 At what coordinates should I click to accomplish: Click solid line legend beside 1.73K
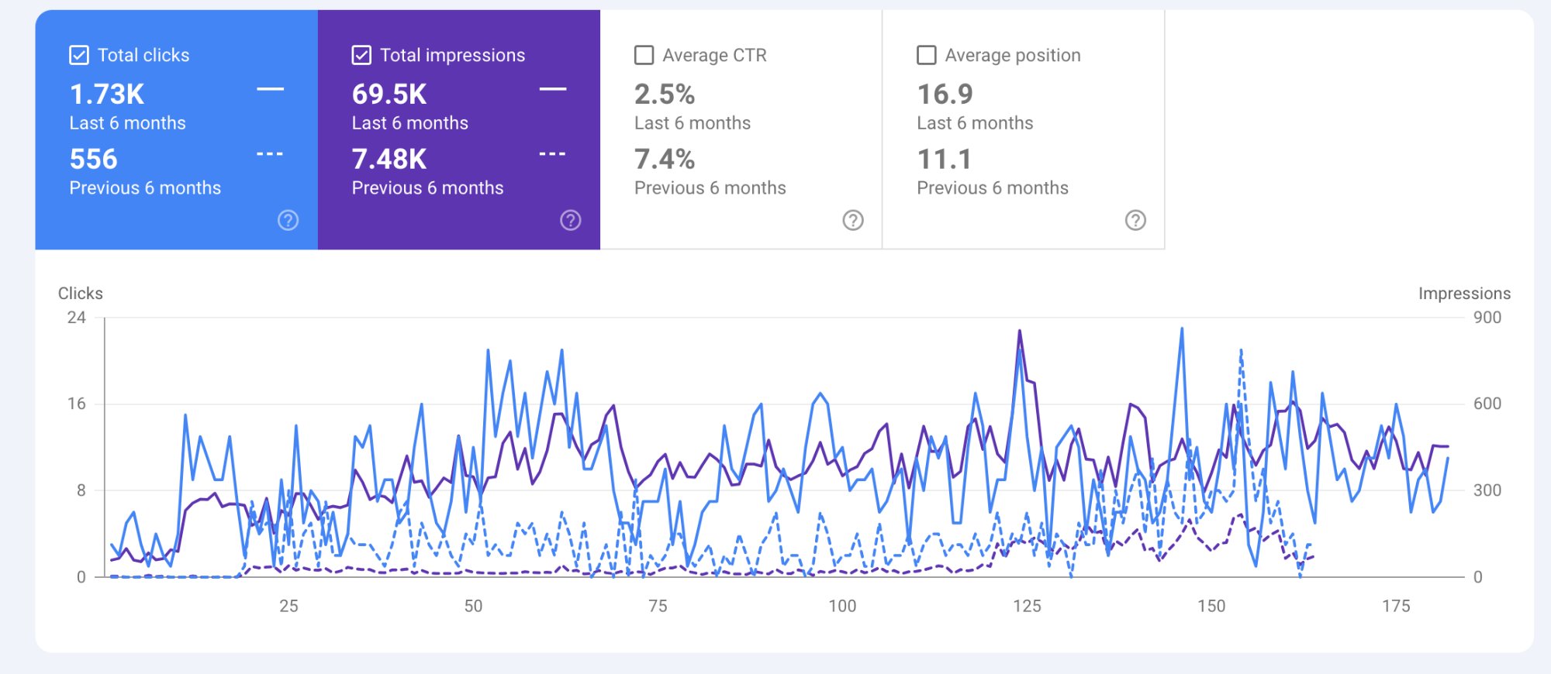(270, 90)
